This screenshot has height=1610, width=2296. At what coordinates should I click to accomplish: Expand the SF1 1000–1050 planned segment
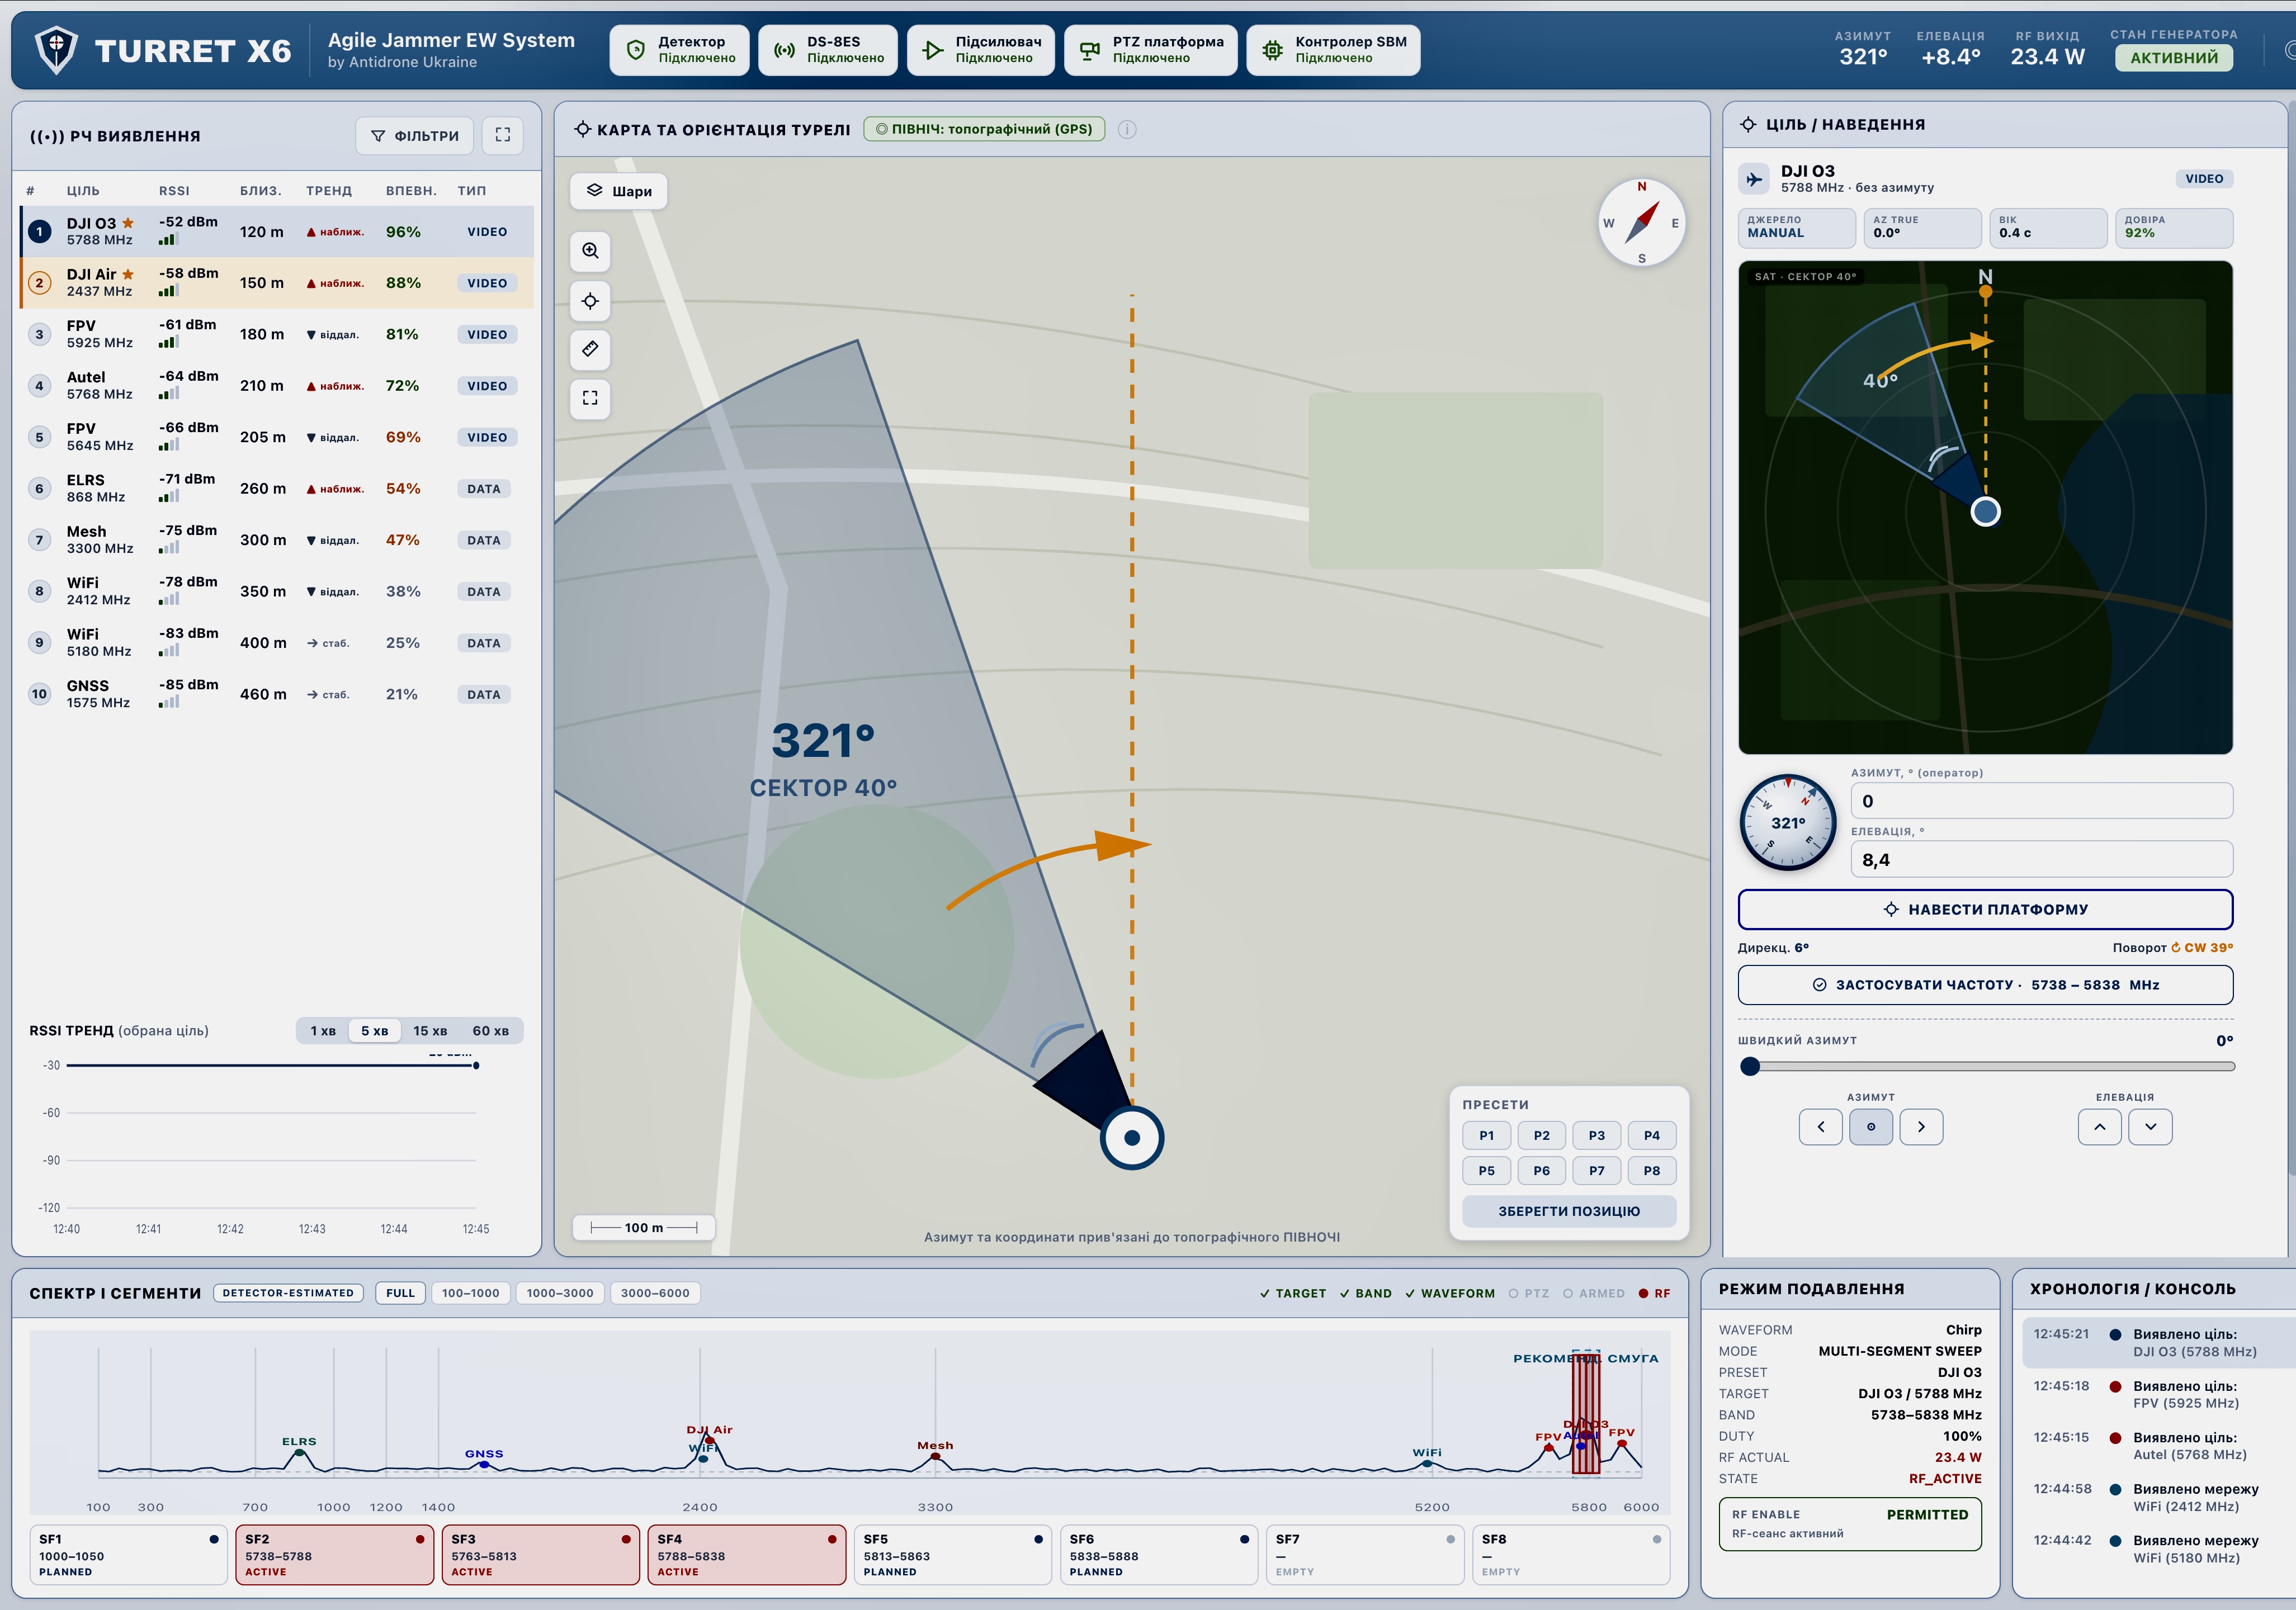128,1554
